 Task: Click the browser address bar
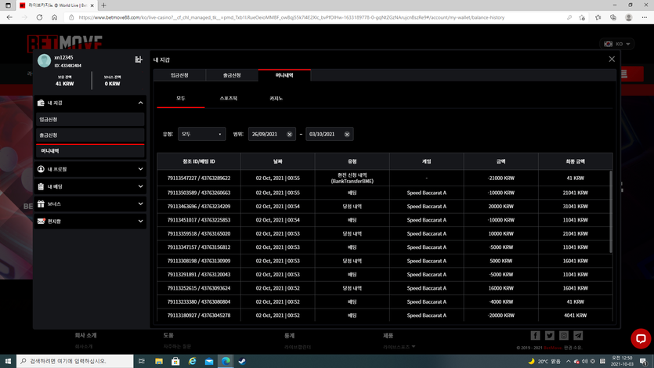pos(291,17)
